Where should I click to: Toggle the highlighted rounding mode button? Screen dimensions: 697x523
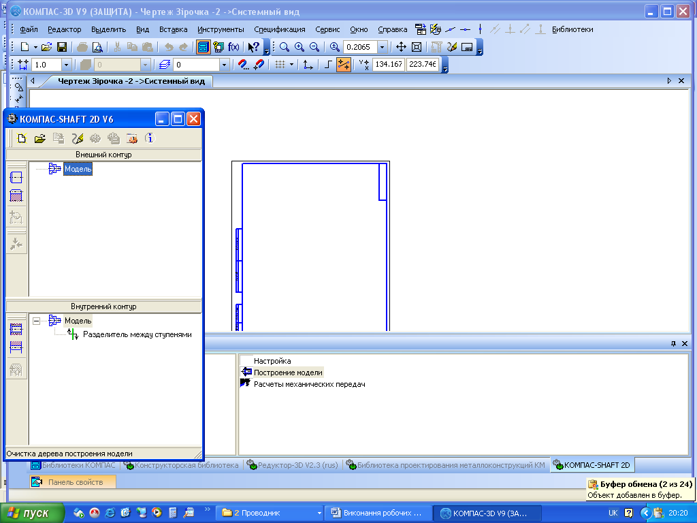[x=344, y=65]
